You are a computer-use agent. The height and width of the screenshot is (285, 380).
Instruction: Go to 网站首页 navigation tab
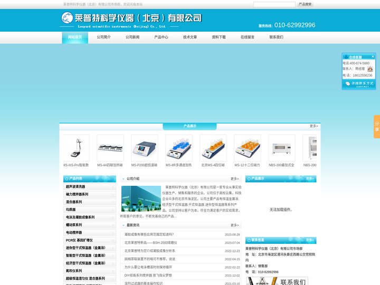pos(75,37)
